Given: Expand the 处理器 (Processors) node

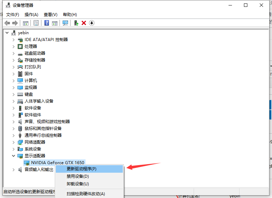Looking at the screenshot, I should point(14,47).
